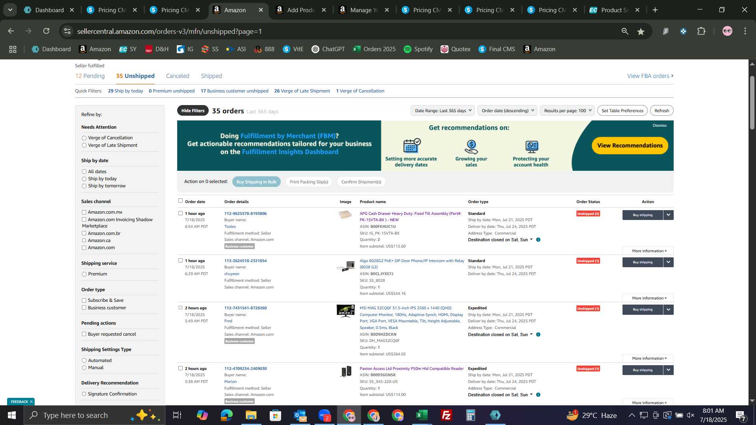Open the new tab plus button
The image size is (756, 425).
(x=655, y=10)
